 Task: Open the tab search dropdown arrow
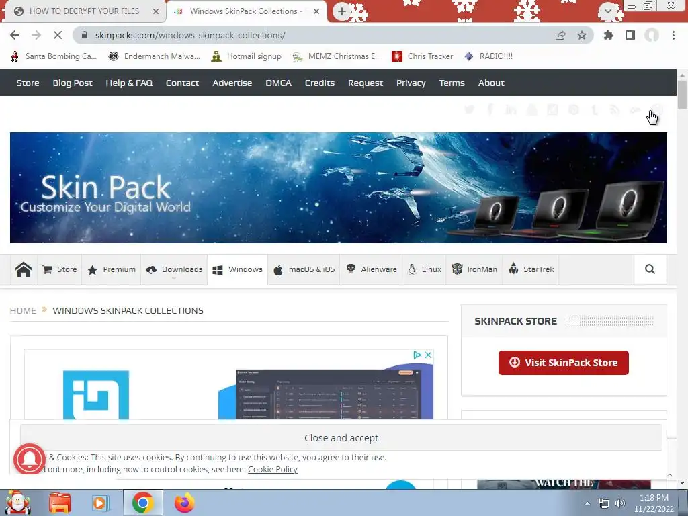[x=607, y=11]
